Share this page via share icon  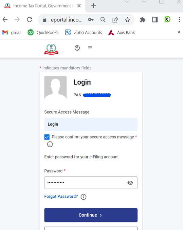115,20
